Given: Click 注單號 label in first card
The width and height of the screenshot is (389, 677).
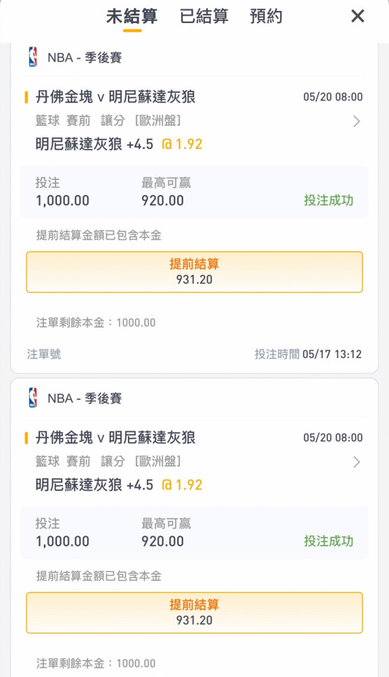Looking at the screenshot, I should (44, 354).
